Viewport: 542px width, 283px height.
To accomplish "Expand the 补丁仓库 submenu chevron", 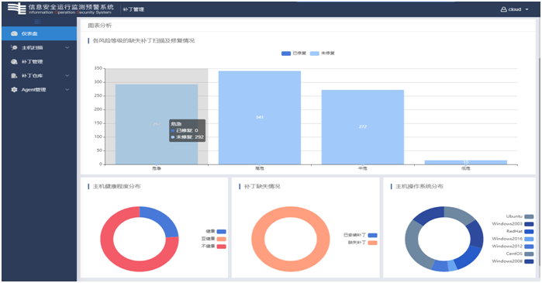I will tap(67, 76).
